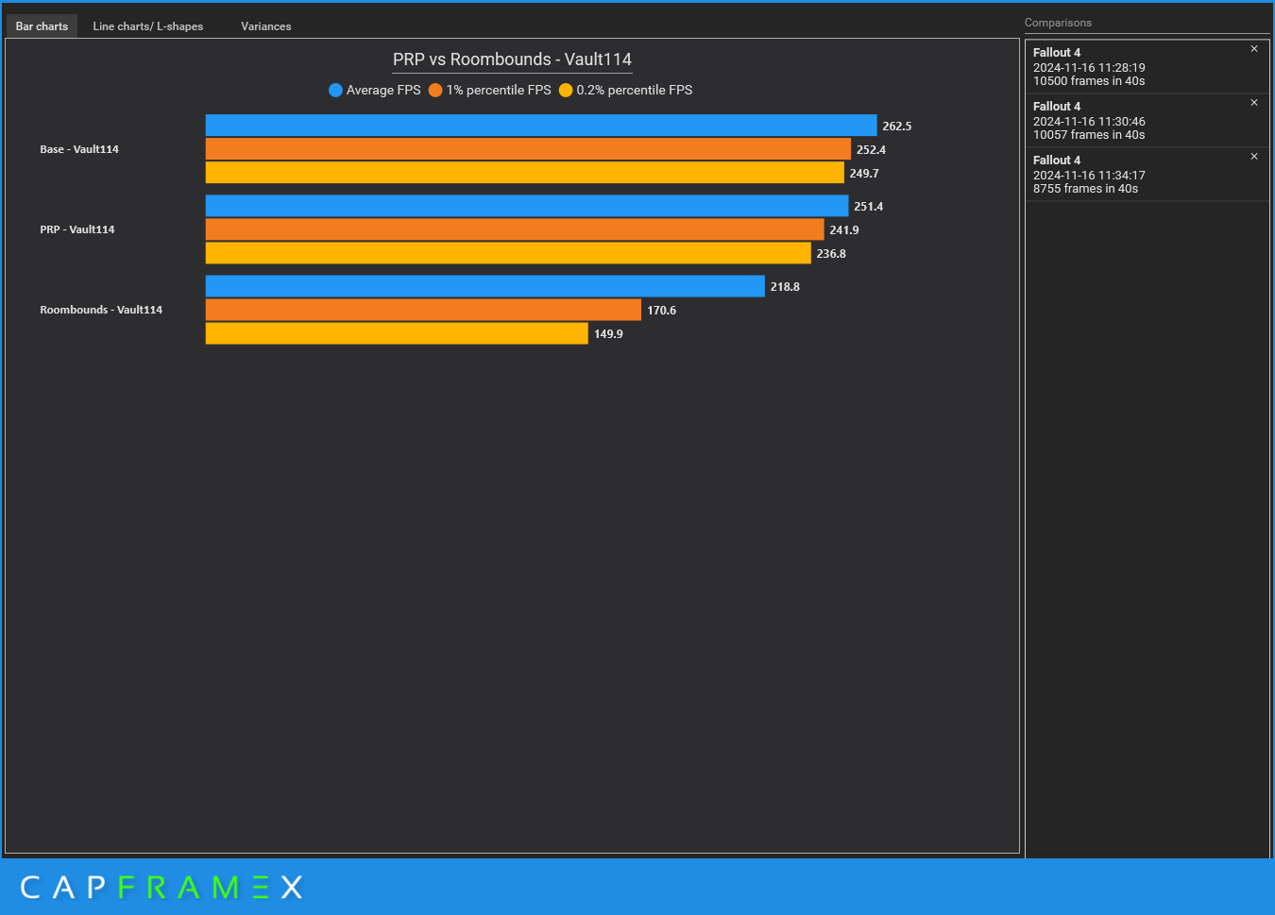1275x915 pixels.
Task: Click the orange 241.9 percentile bar
Action: [515, 229]
